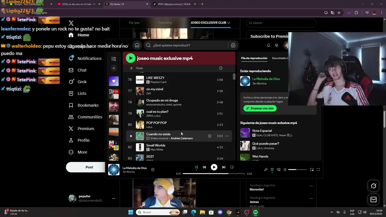Viewport: 386px width, 217px height.
Task: Open connect to a device icon
Action: click(x=279, y=170)
